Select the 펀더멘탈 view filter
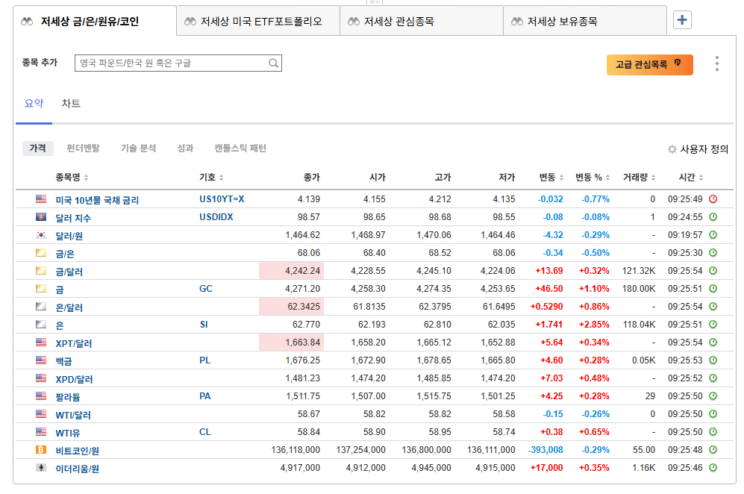744x494 pixels. pos(83,148)
